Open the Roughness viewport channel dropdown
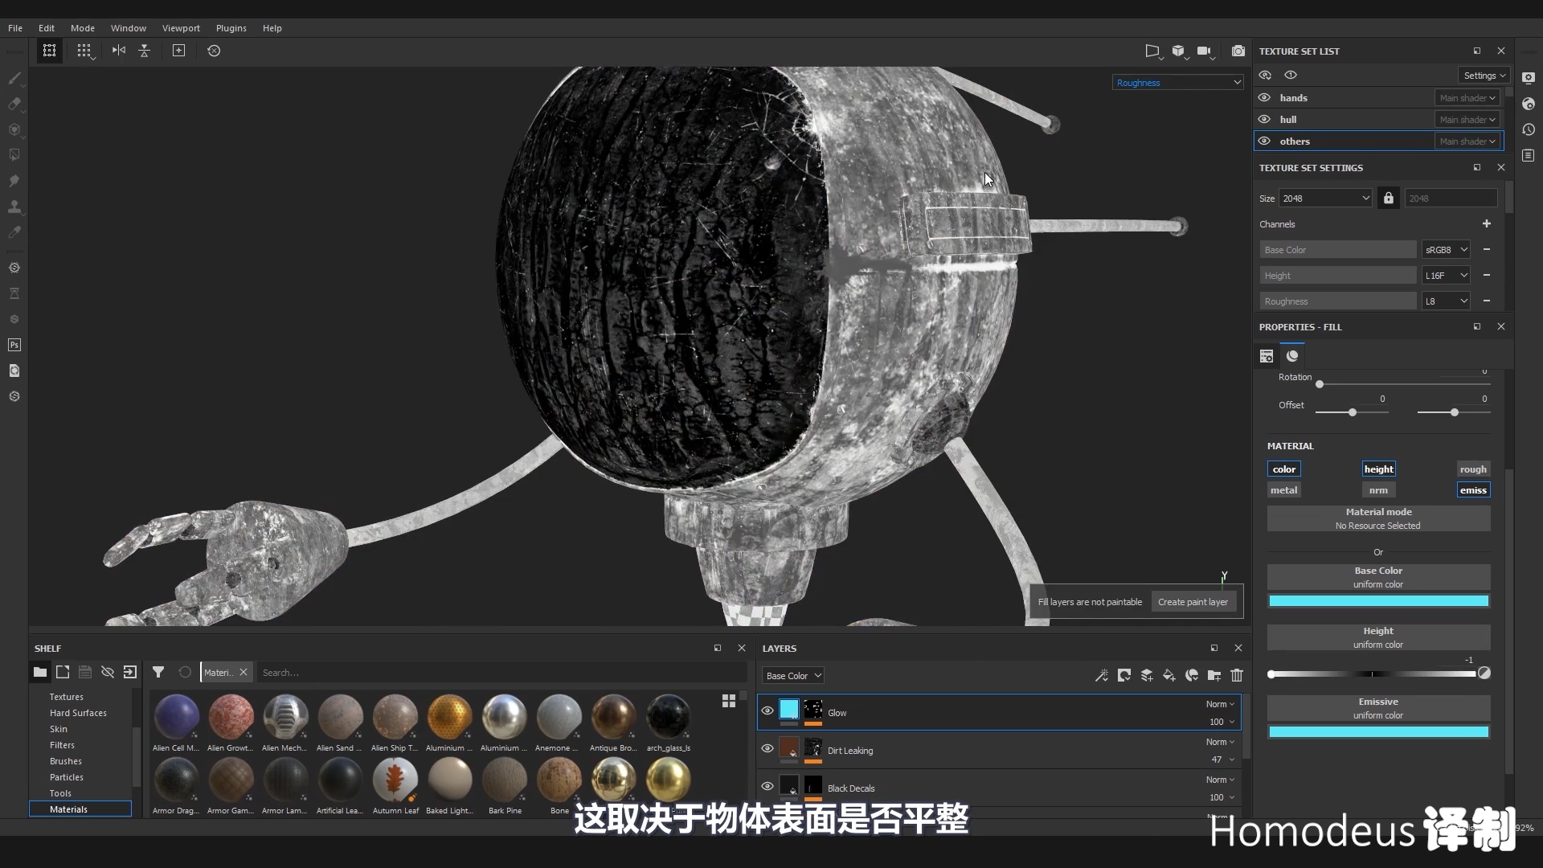1543x868 pixels. pyautogui.click(x=1178, y=82)
